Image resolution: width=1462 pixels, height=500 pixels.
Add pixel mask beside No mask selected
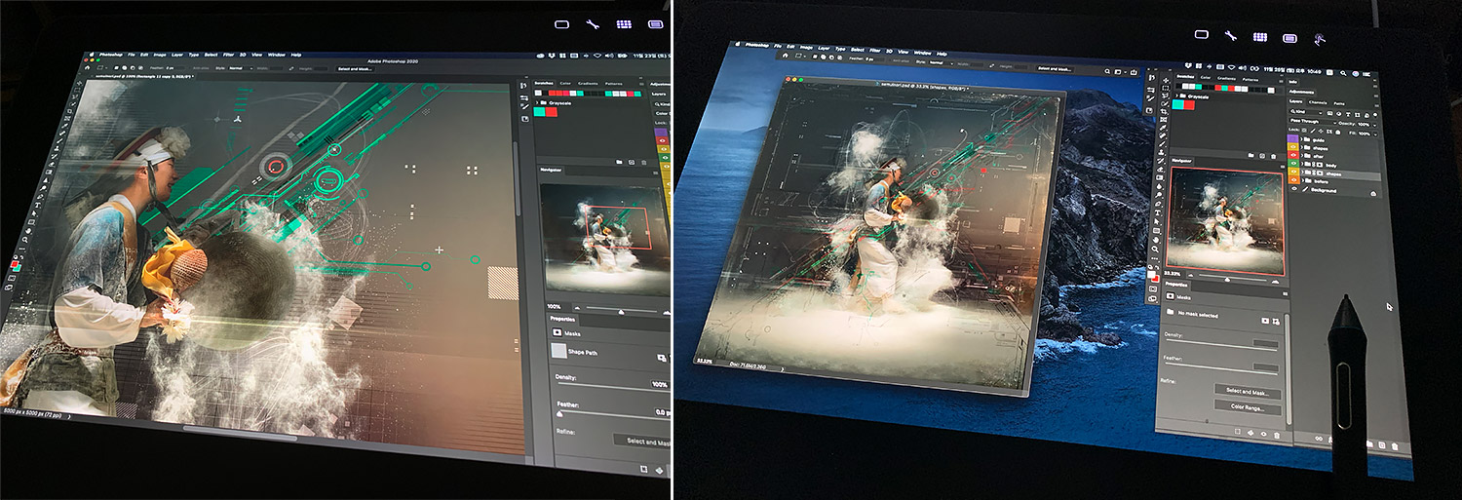click(x=1265, y=320)
